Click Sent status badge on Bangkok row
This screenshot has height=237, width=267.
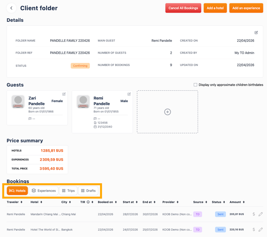pos(220,230)
